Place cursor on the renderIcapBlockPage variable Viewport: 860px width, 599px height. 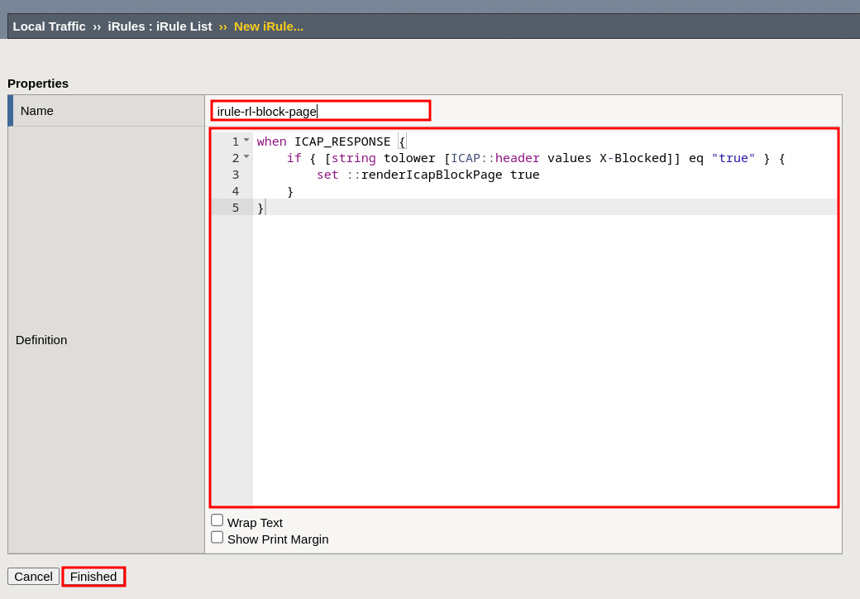[431, 175]
